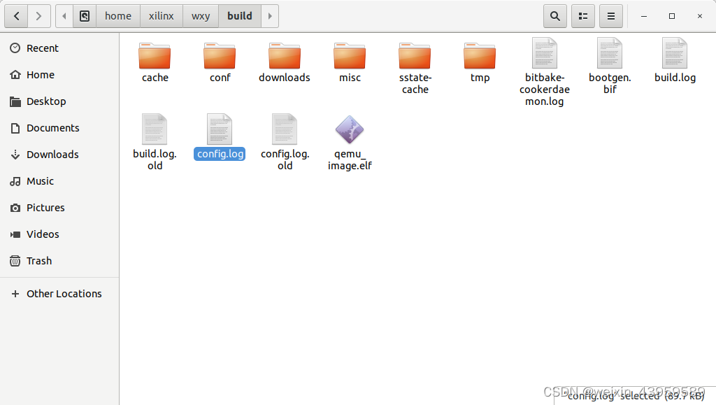
Task: Click the status bar showing config.log selected
Action: point(635,395)
